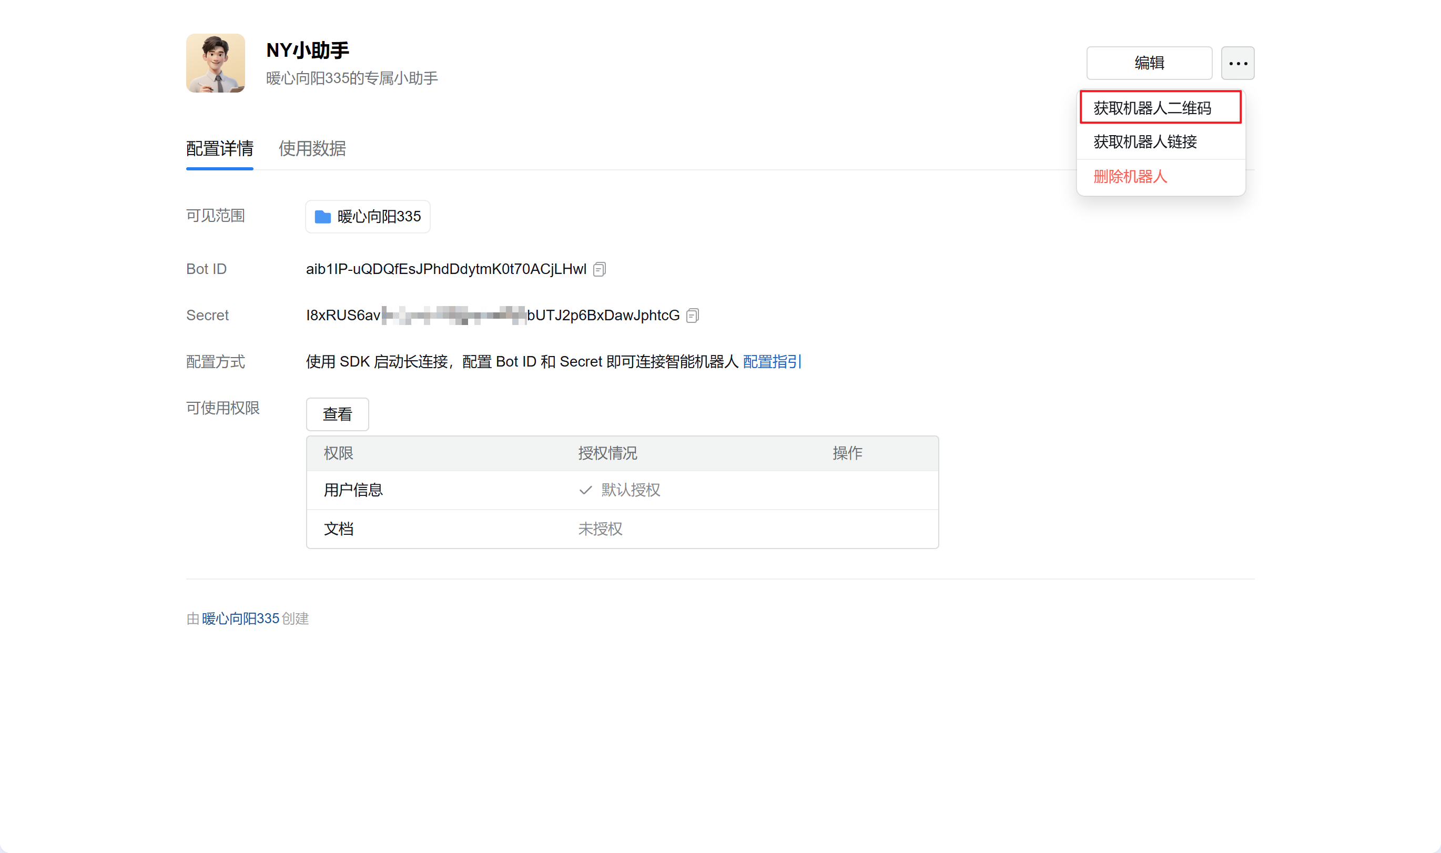Click the 未授权 status text
1441x853 pixels.
pos(600,529)
